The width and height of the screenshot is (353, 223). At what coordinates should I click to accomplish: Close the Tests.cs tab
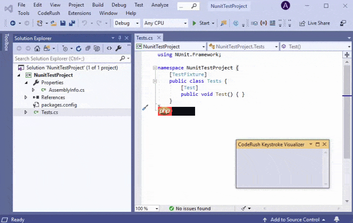(159, 38)
